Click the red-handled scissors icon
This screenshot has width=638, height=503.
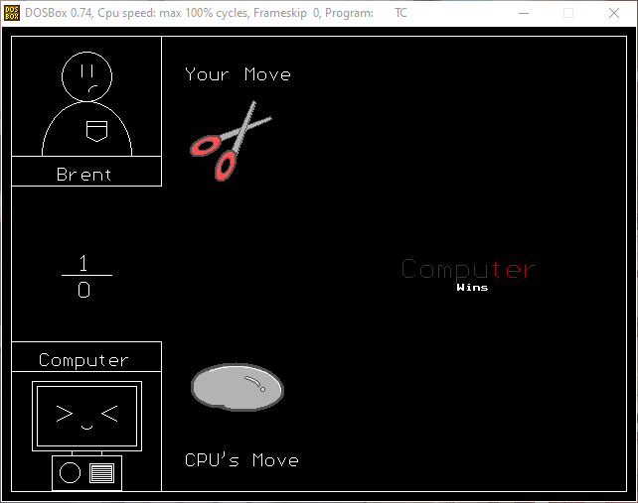click(x=230, y=142)
